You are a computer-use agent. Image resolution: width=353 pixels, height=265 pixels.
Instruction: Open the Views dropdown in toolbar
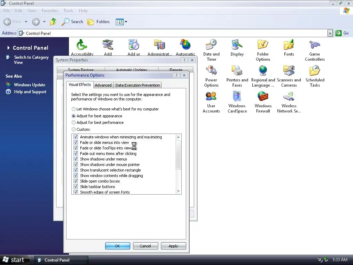[126, 22]
